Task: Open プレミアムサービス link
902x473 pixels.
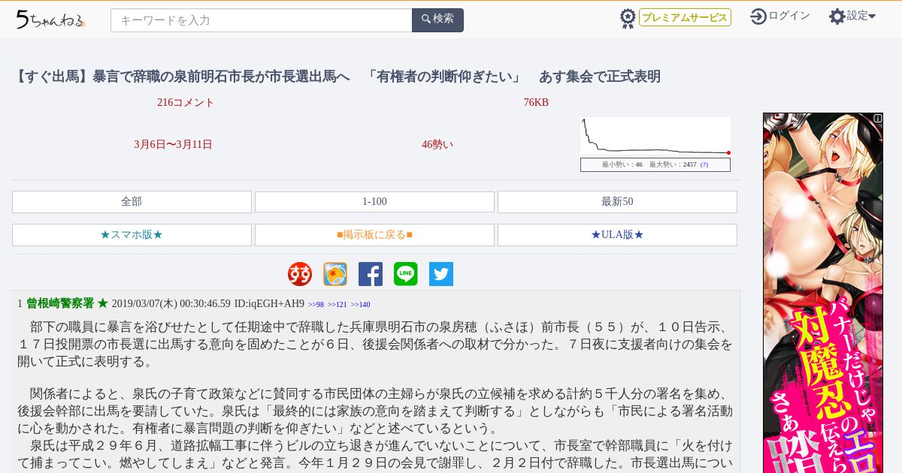Action: click(685, 17)
